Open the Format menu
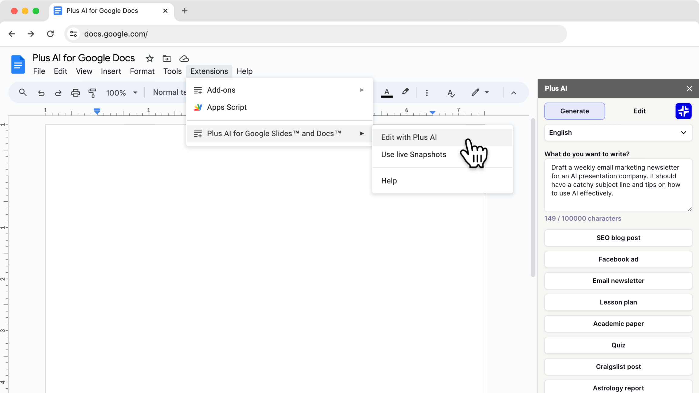 [142, 71]
